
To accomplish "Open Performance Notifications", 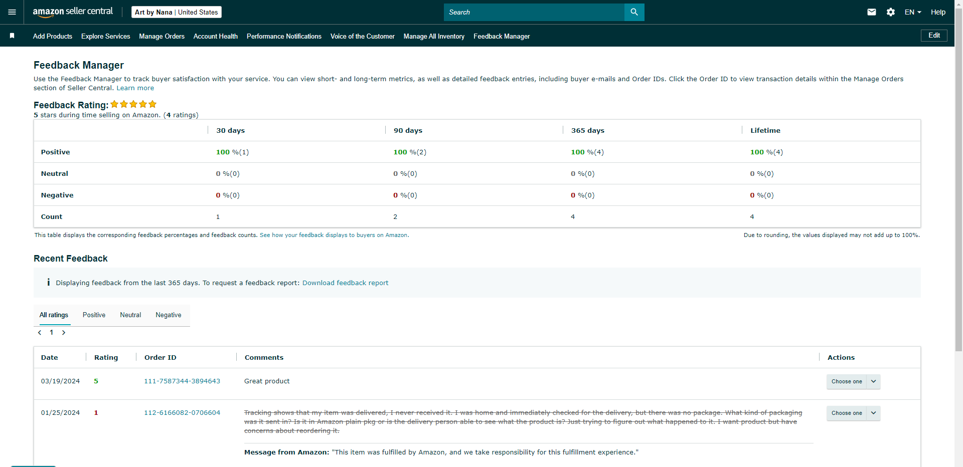I will (284, 36).
